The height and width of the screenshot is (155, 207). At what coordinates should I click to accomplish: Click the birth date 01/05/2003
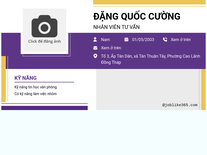pyautogui.click(x=143, y=40)
